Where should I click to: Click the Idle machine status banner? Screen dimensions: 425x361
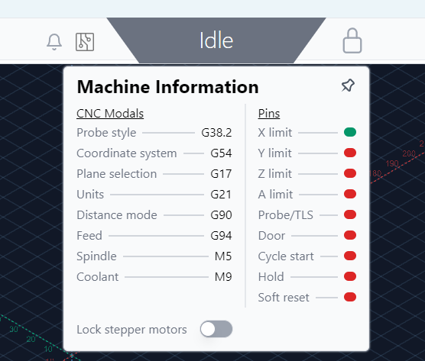click(x=216, y=40)
